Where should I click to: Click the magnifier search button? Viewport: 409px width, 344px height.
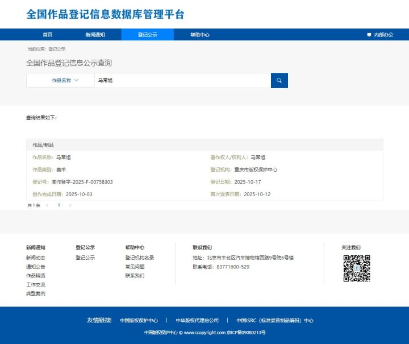279,81
